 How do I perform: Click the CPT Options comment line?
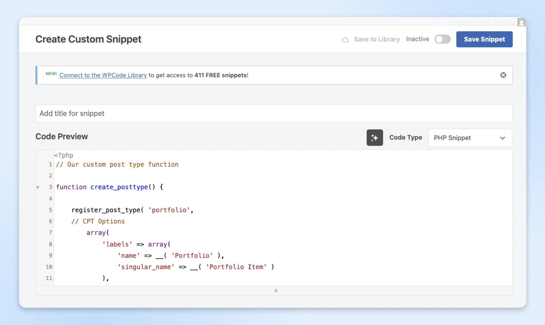(98, 221)
